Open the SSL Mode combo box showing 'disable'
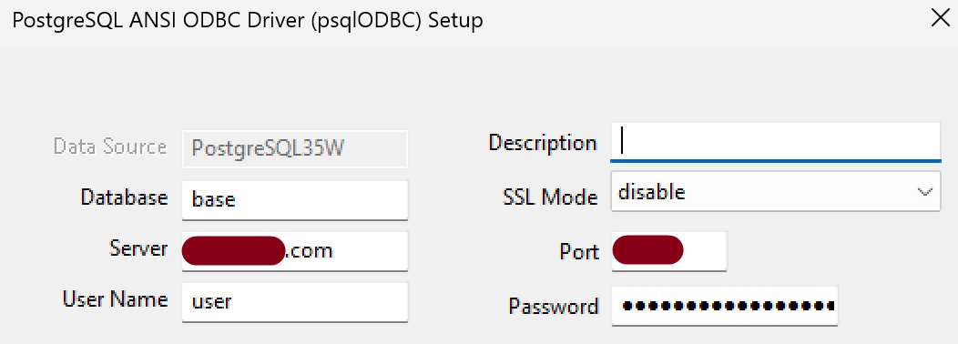The width and height of the screenshot is (958, 344). coord(775,192)
